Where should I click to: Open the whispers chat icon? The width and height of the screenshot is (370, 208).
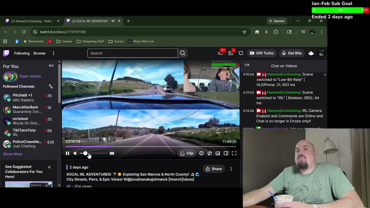tap(241, 53)
